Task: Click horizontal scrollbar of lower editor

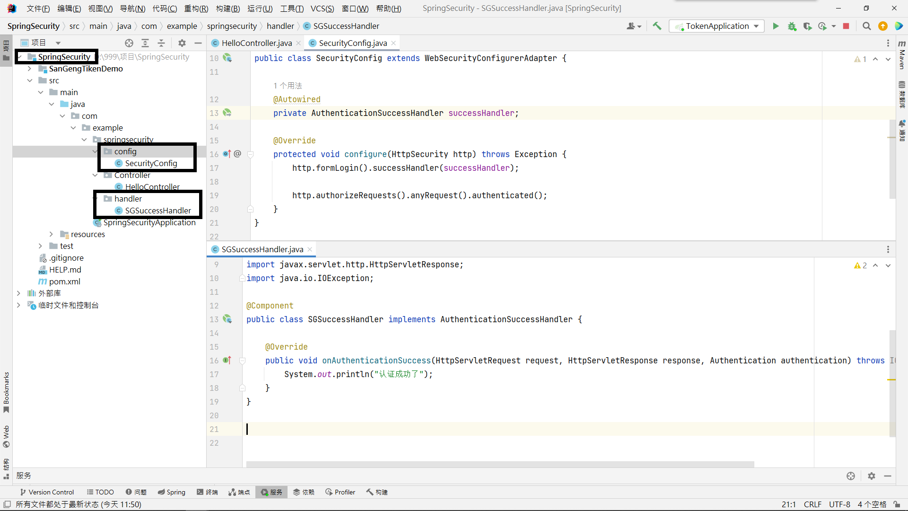Action: 499,464
